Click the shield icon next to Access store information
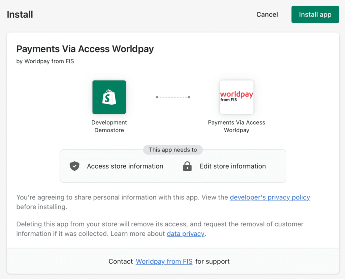This screenshot has width=345, height=279. pyautogui.click(x=74, y=166)
